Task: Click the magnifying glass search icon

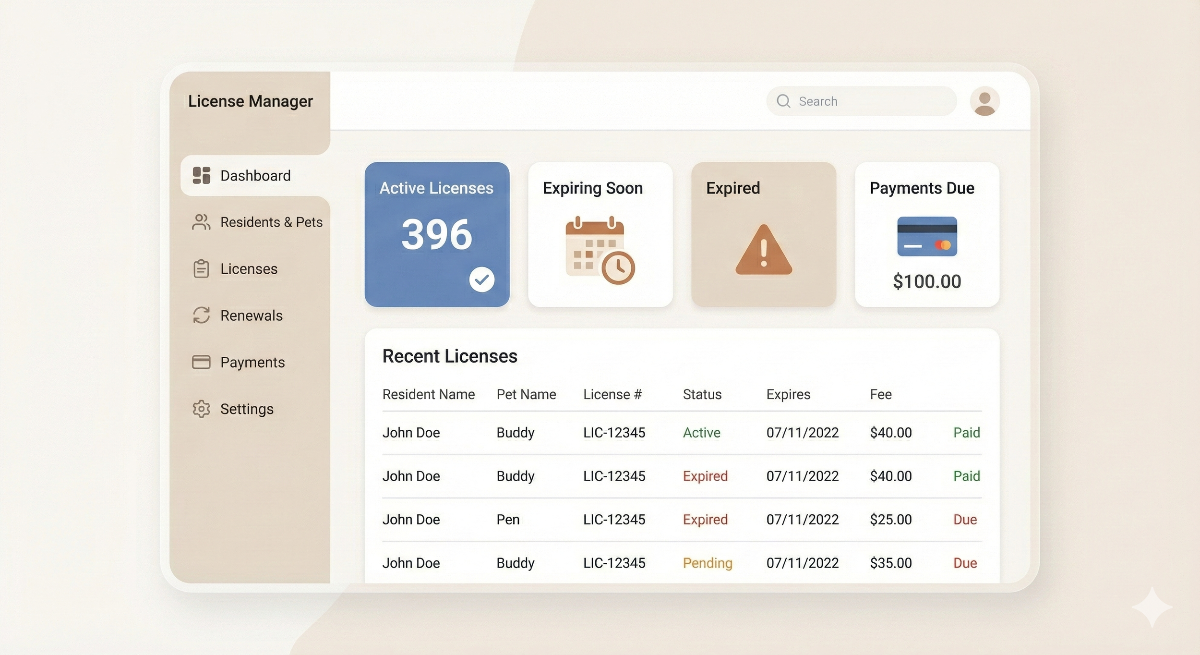Action: pos(783,101)
